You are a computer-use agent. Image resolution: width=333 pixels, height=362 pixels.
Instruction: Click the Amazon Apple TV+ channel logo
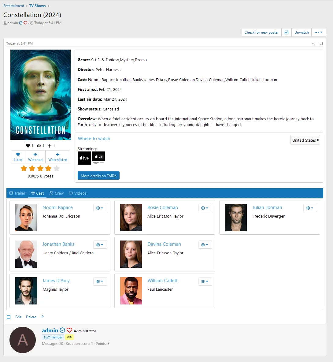(98, 157)
